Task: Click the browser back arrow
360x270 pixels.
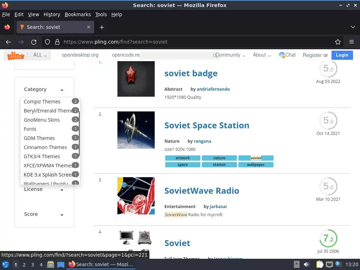Action: 8,42
